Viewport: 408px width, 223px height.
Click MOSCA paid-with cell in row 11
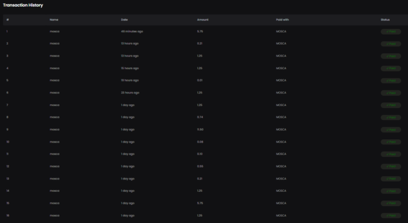point(281,154)
